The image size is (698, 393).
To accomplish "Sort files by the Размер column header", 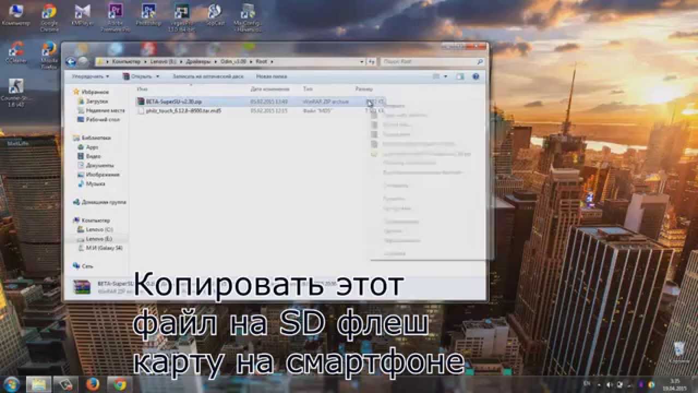I will (364, 88).
